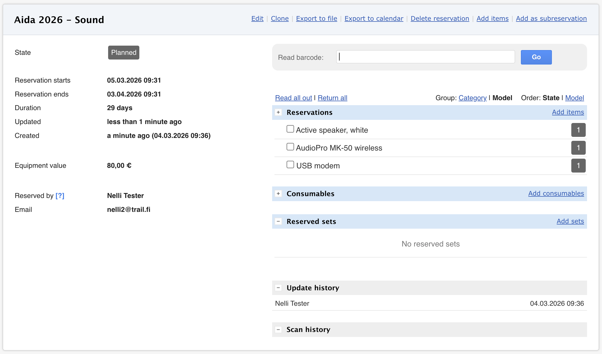Click Export to calendar link
The image size is (602, 354).
point(374,19)
